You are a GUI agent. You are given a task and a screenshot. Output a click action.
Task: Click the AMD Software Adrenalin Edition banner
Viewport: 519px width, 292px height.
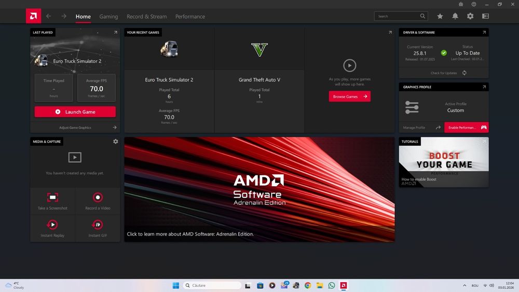coord(259,189)
